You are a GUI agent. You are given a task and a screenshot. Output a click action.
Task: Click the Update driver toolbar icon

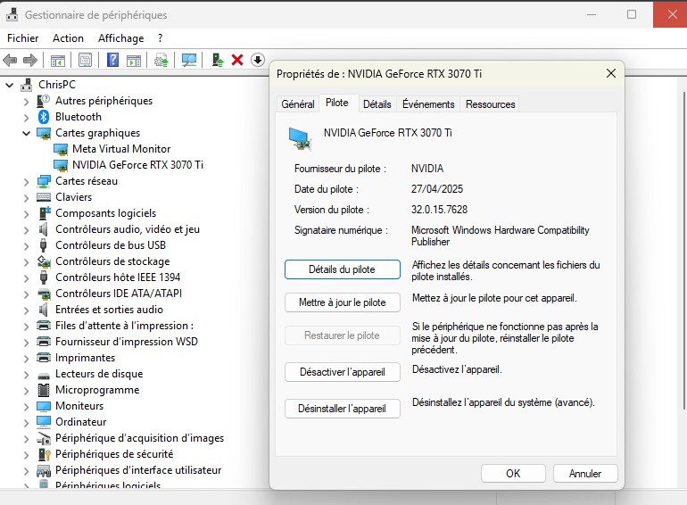(x=161, y=60)
